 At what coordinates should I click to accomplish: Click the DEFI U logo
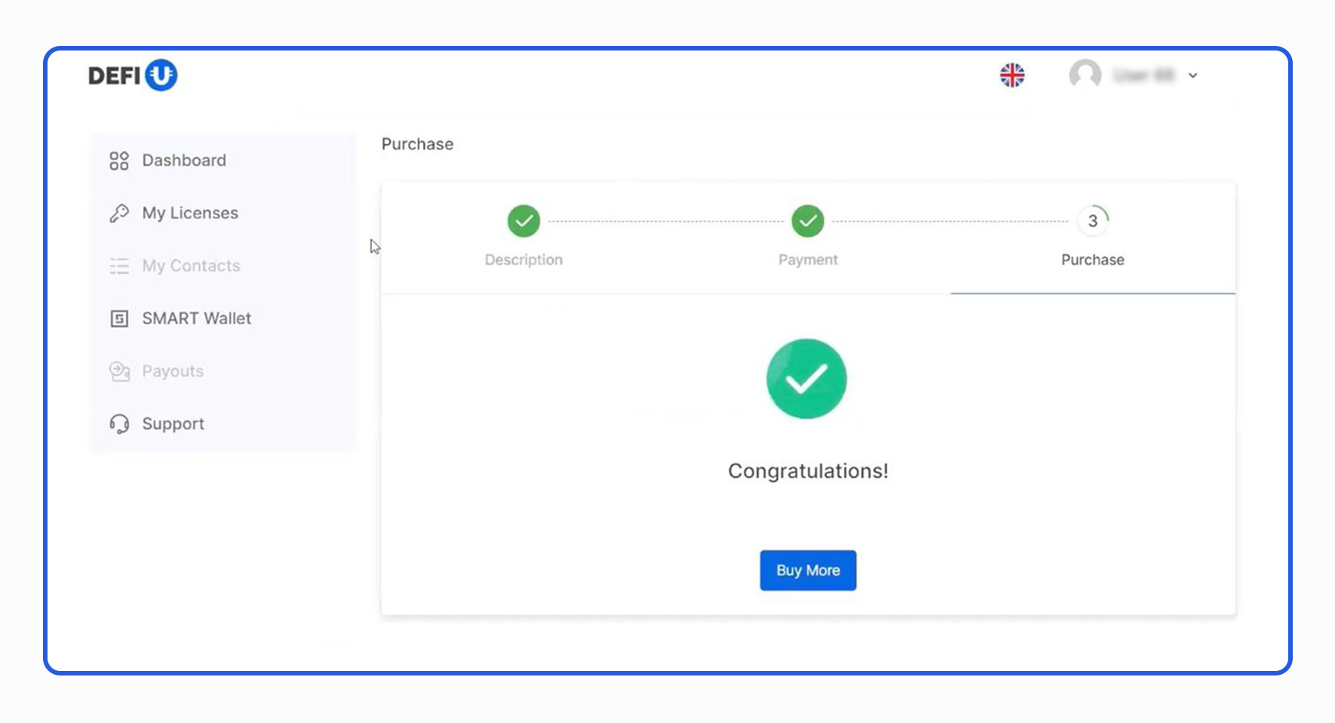pyautogui.click(x=133, y=75)
